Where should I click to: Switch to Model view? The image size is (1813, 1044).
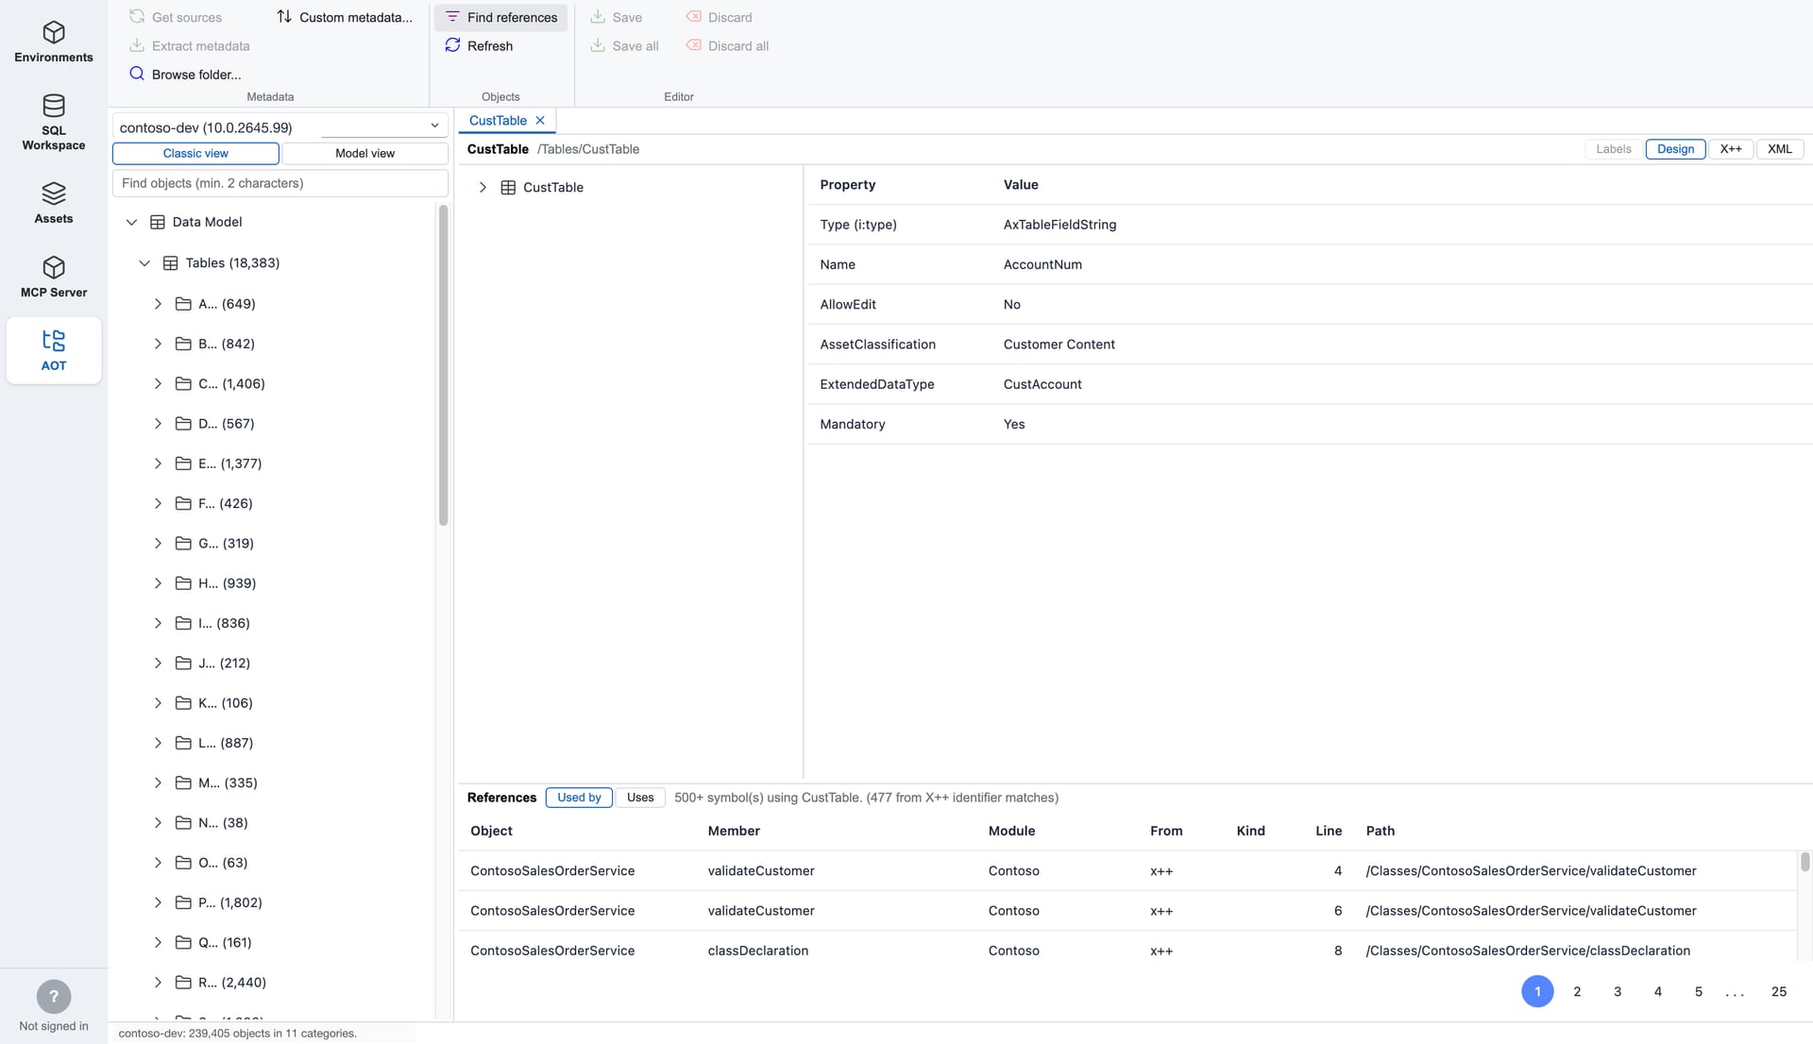pyautogui.click(x=364, y=153)
